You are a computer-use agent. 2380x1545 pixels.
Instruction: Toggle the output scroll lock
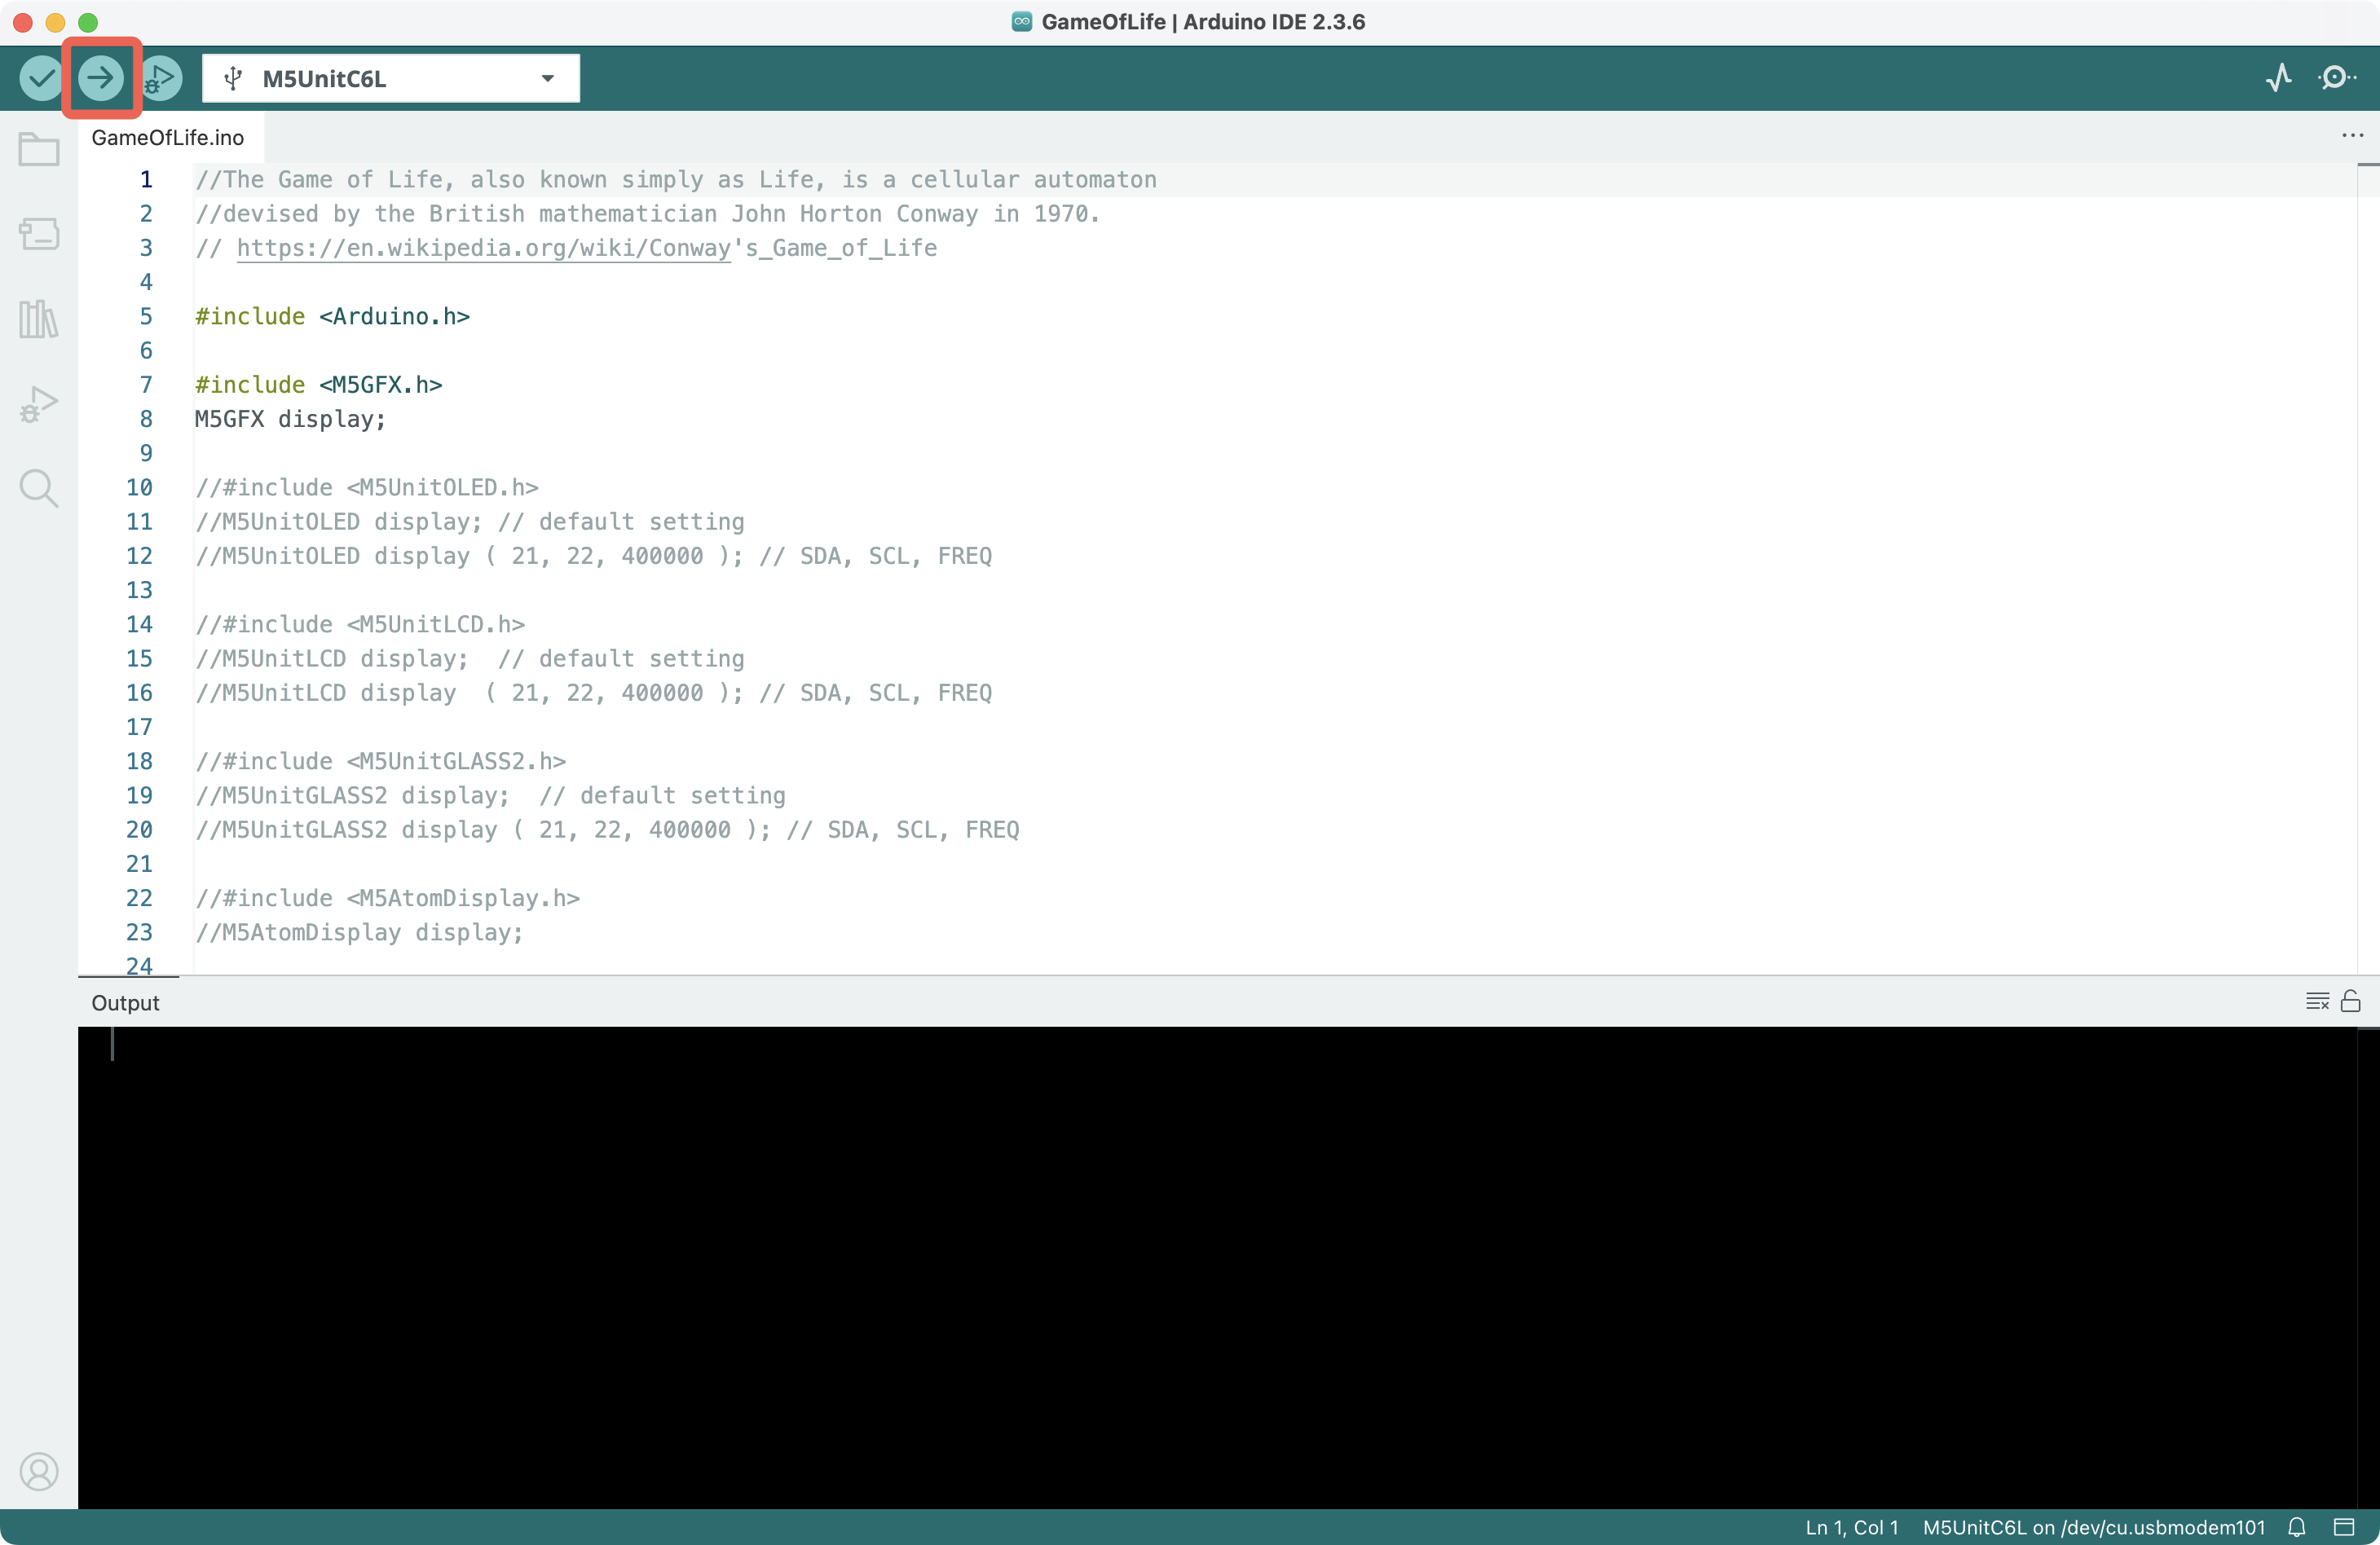click(x=2351, y=1002)
